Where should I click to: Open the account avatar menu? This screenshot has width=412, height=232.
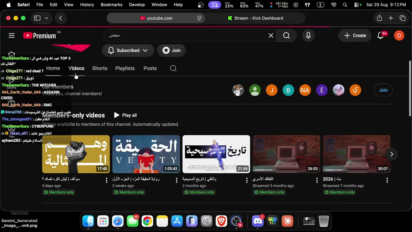(399, 35)
